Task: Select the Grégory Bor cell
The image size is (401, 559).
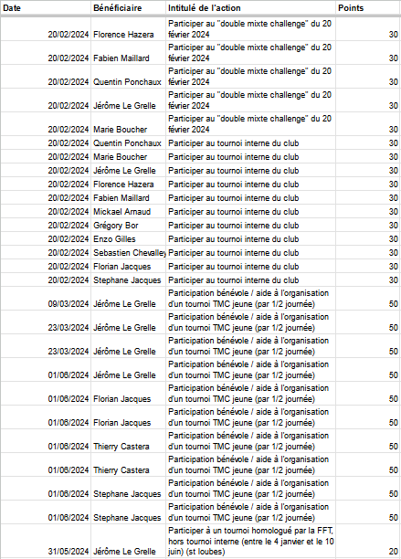Action: click(128, 226)
